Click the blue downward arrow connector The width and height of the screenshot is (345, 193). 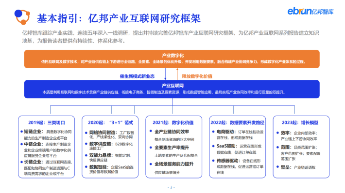coord(165,74)
